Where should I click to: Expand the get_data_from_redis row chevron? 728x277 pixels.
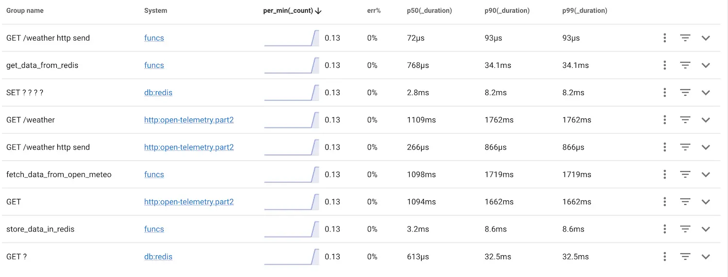tap(706, 65)
